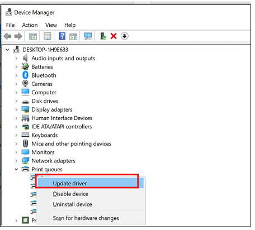This screenshot has width=255, height=230.
Task: Choose Uninstall device from context menu
Action: pos(90,204)
